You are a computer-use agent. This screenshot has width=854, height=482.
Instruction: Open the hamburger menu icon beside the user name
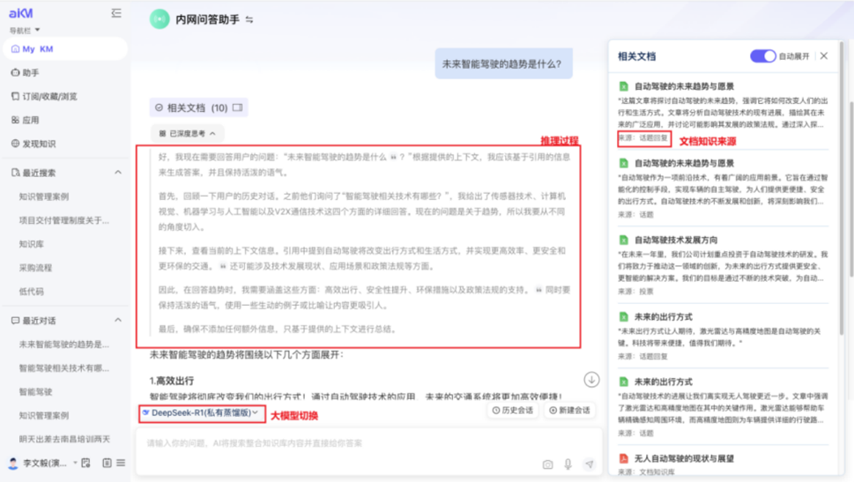(x=121, y=463)
